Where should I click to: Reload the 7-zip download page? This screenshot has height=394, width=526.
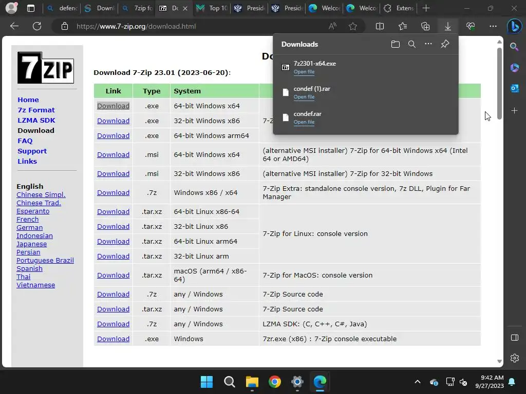click(x=37, y=26)
